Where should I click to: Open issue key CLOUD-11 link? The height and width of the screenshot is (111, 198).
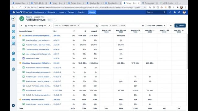tap(57, 86)
